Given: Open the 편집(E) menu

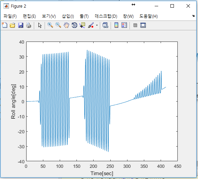Looking at the screenshot, I should 29,16.
